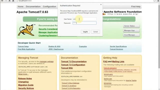Viewport: 160px width, 90px height.
Task: Open Tomcat Setup link
Action: pyautogui.click(x=23, y=46)
